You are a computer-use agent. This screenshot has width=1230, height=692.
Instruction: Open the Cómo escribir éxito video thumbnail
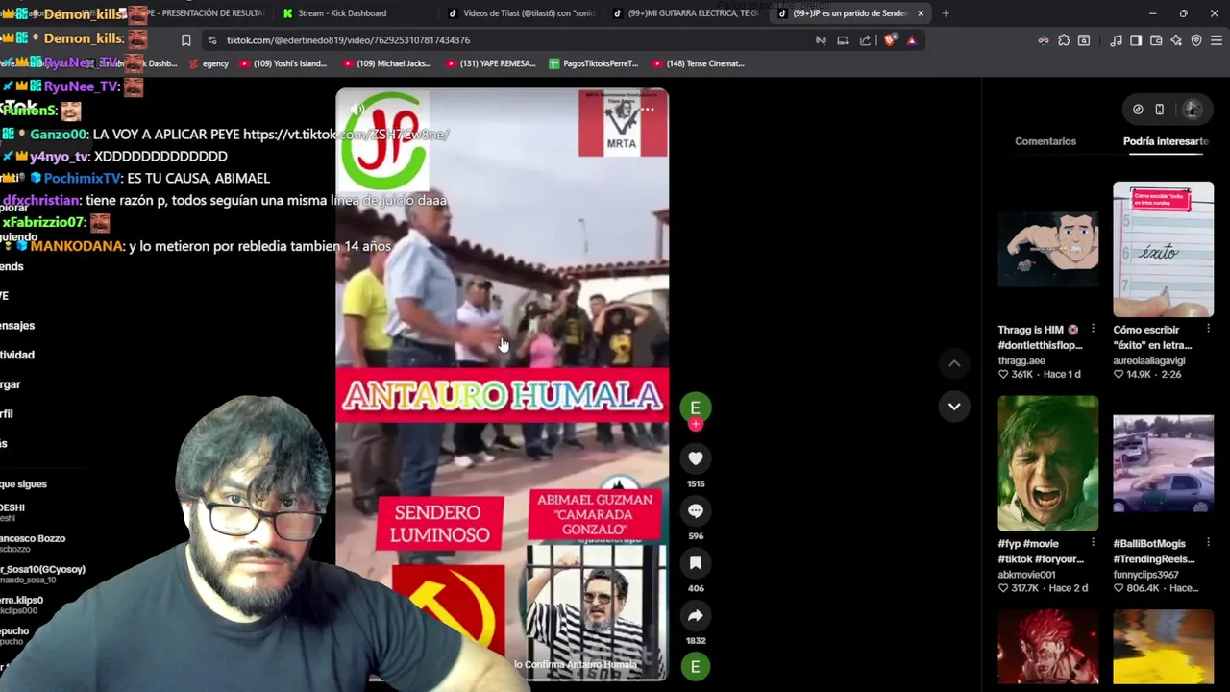coord(1163,249)
